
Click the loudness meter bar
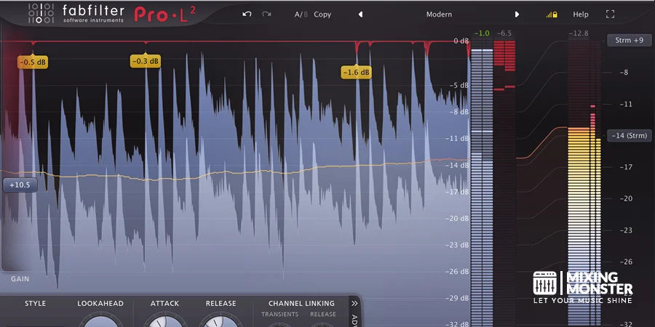click(x=584, y=184)
